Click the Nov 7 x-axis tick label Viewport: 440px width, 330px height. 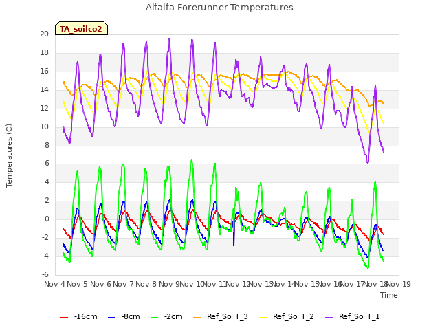pos(124,284)
